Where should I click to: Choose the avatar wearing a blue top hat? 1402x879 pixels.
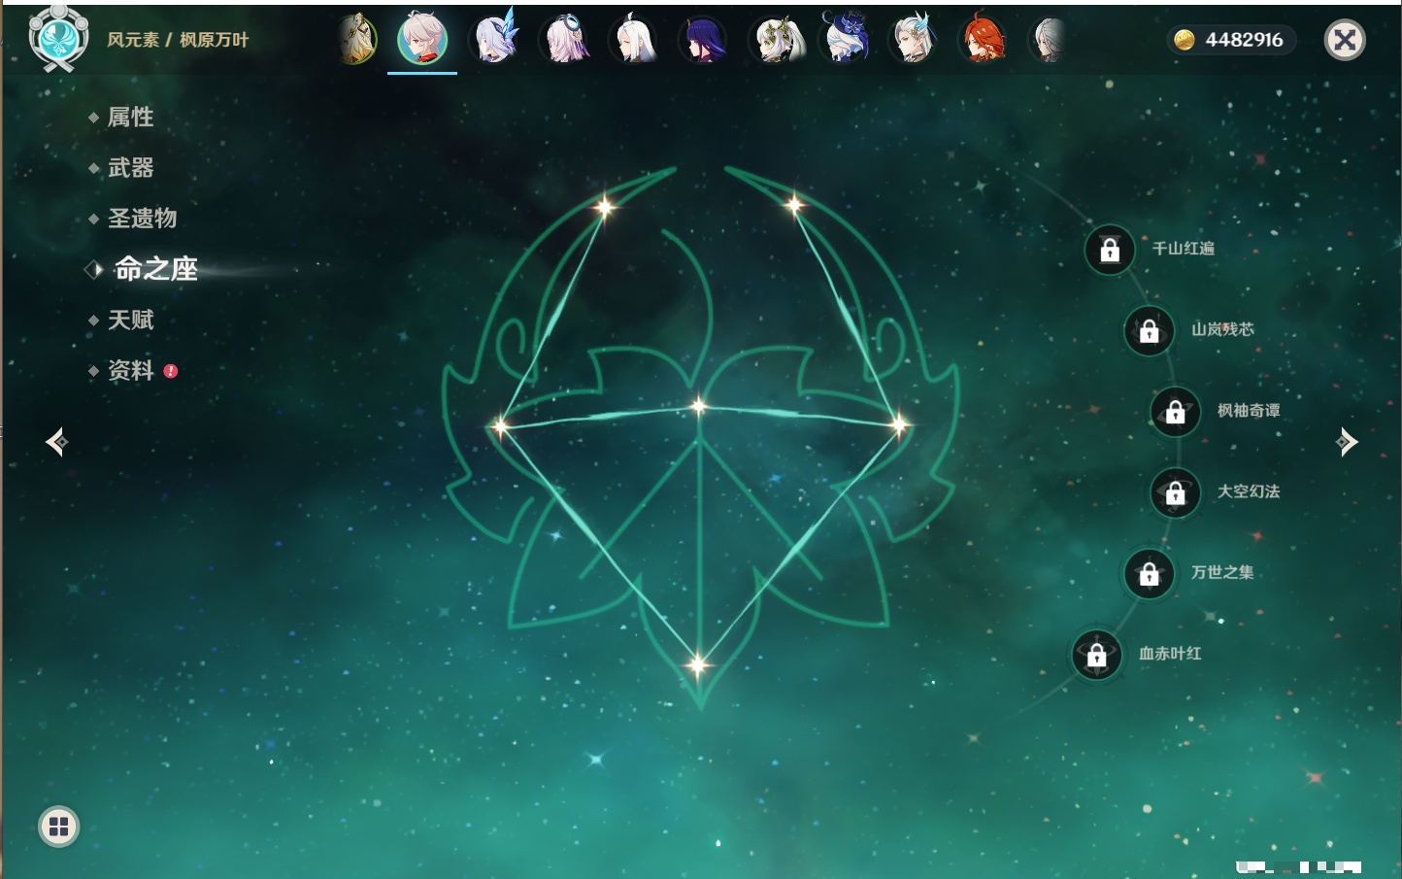pyautogui.click(x=844, y=39)
